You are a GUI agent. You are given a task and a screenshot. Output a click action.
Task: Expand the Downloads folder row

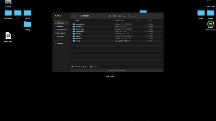pos(72,31)
